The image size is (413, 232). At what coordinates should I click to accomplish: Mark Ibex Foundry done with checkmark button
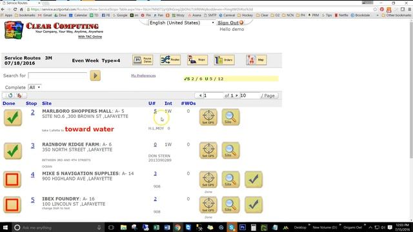[254, 205]
